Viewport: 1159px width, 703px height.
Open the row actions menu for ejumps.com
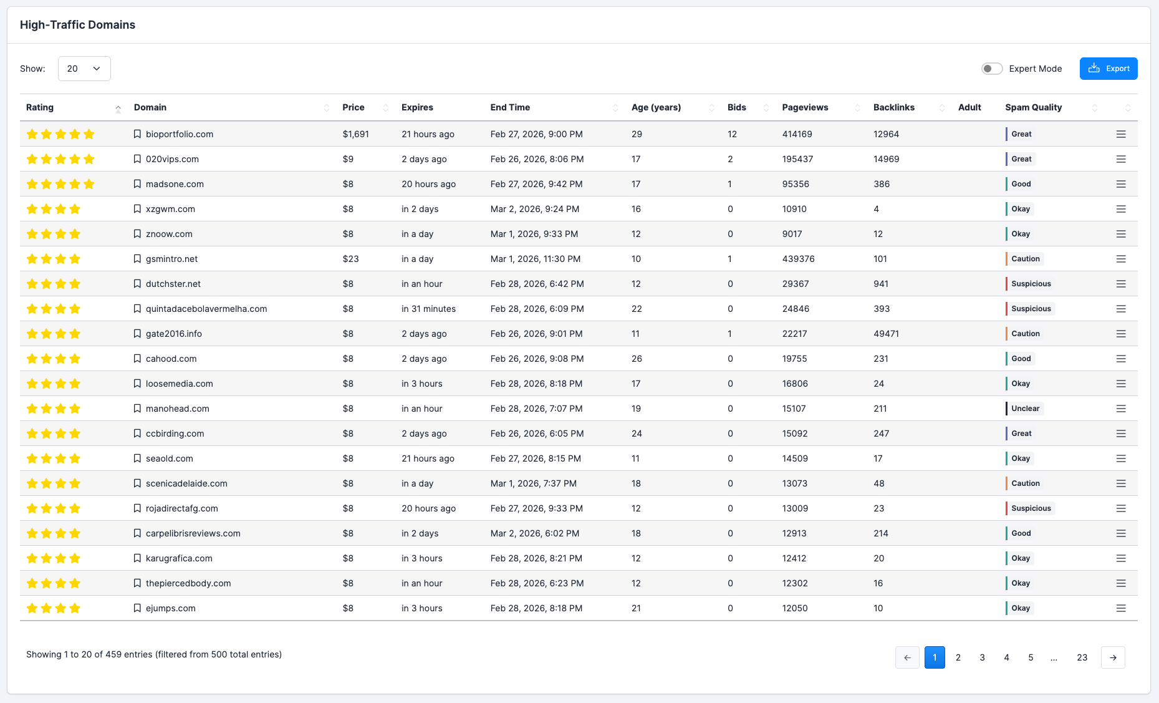pos(1121,608)
